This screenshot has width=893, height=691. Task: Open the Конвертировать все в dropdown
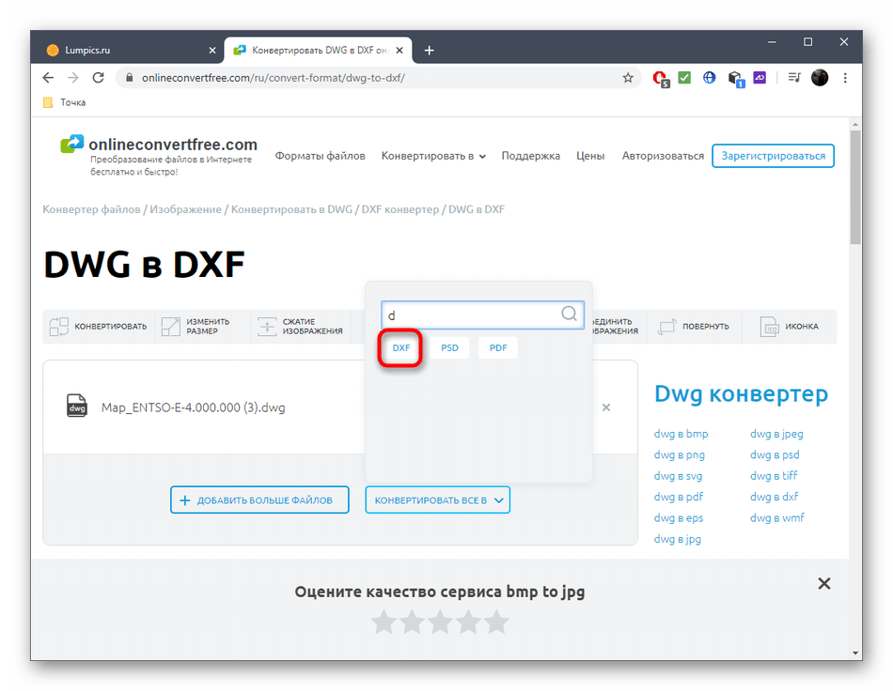(x=437, y=499)
